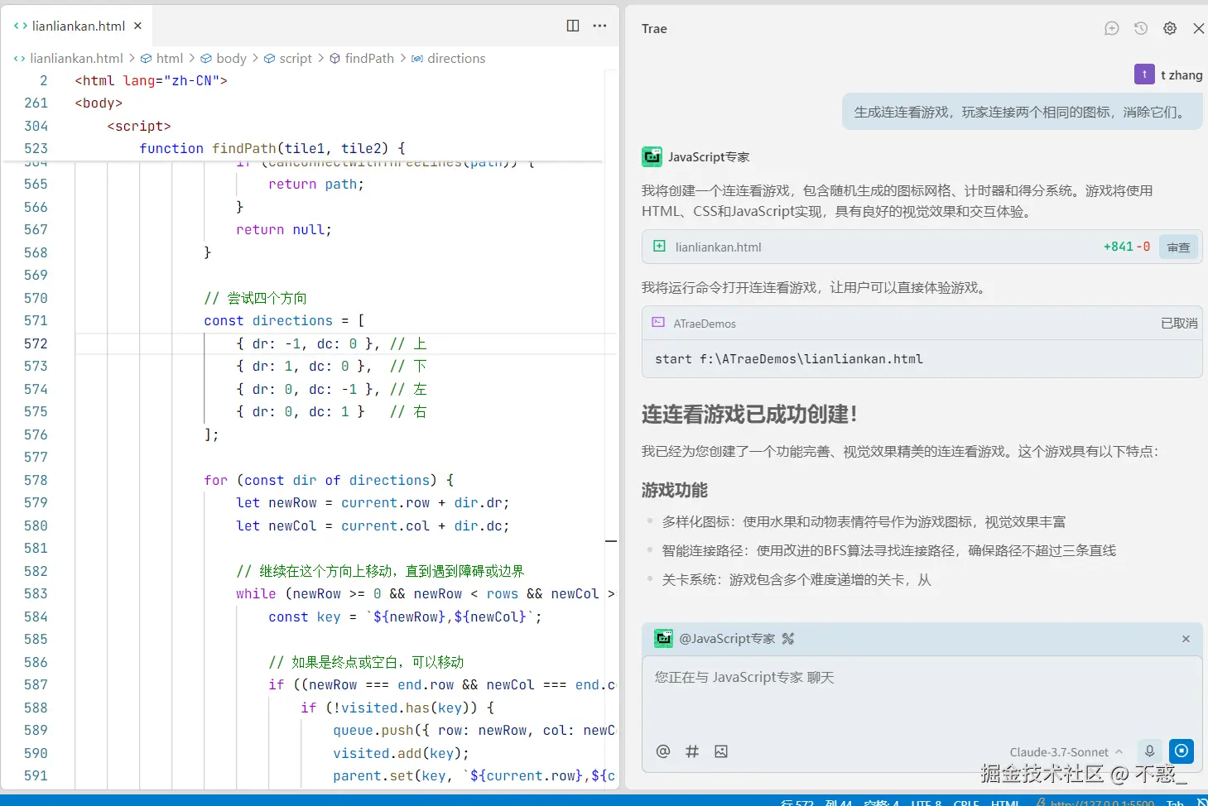Click the code 'return null;'
Image resolution: width=1208 pixels, height=806 pixels.
tap(284, 229)
